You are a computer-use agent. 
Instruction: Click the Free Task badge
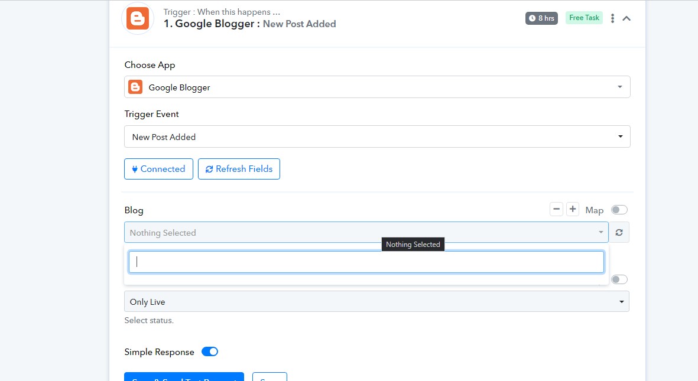(x=584, y=18)
